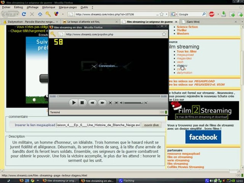Run the Google search magnifier icon
Image resolution: width=244 pixels, height=183 pixels.
tap(204, 14)
